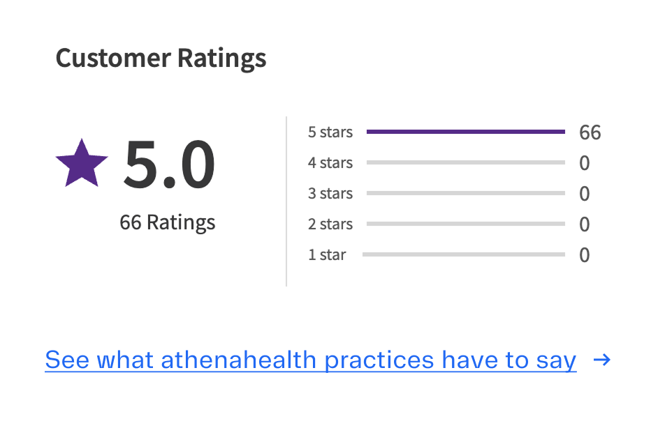Click the count 66 next to 5 stars
This screenshot has width=658, height=421.
[591, 132]
